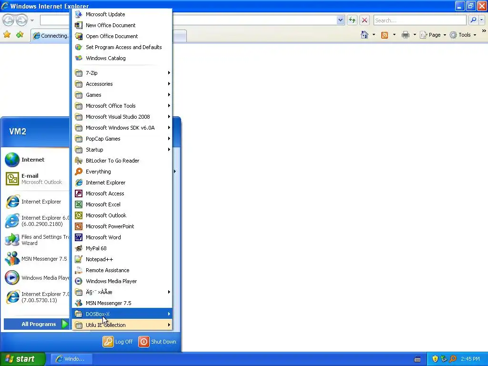Expand Microsoft Office Tools submenu
Screen dimensions: 488x366
click(122, 106)
